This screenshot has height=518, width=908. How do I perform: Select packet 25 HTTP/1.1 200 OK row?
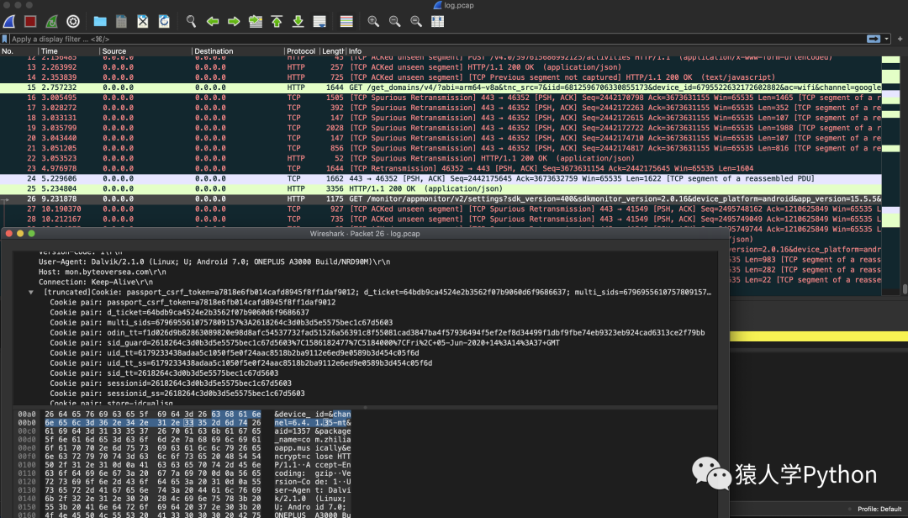coord(441,189)
